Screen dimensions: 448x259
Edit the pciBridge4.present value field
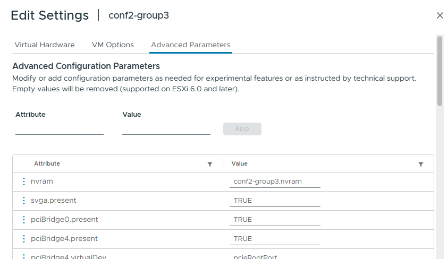[275, 239]
